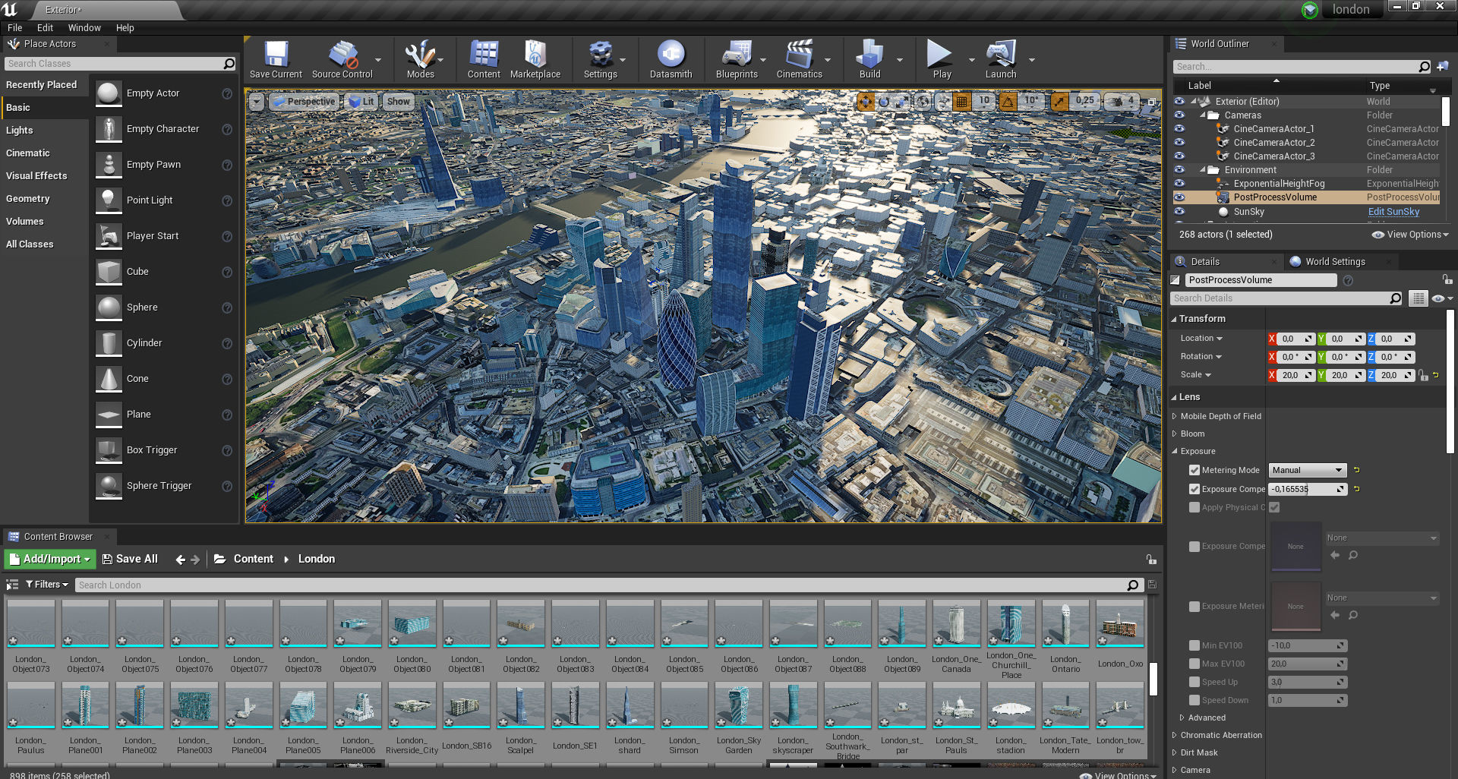Open surface snapping options in viewport
The width and height of the screenshot is (1458, 779).
[x=944, y=101]
